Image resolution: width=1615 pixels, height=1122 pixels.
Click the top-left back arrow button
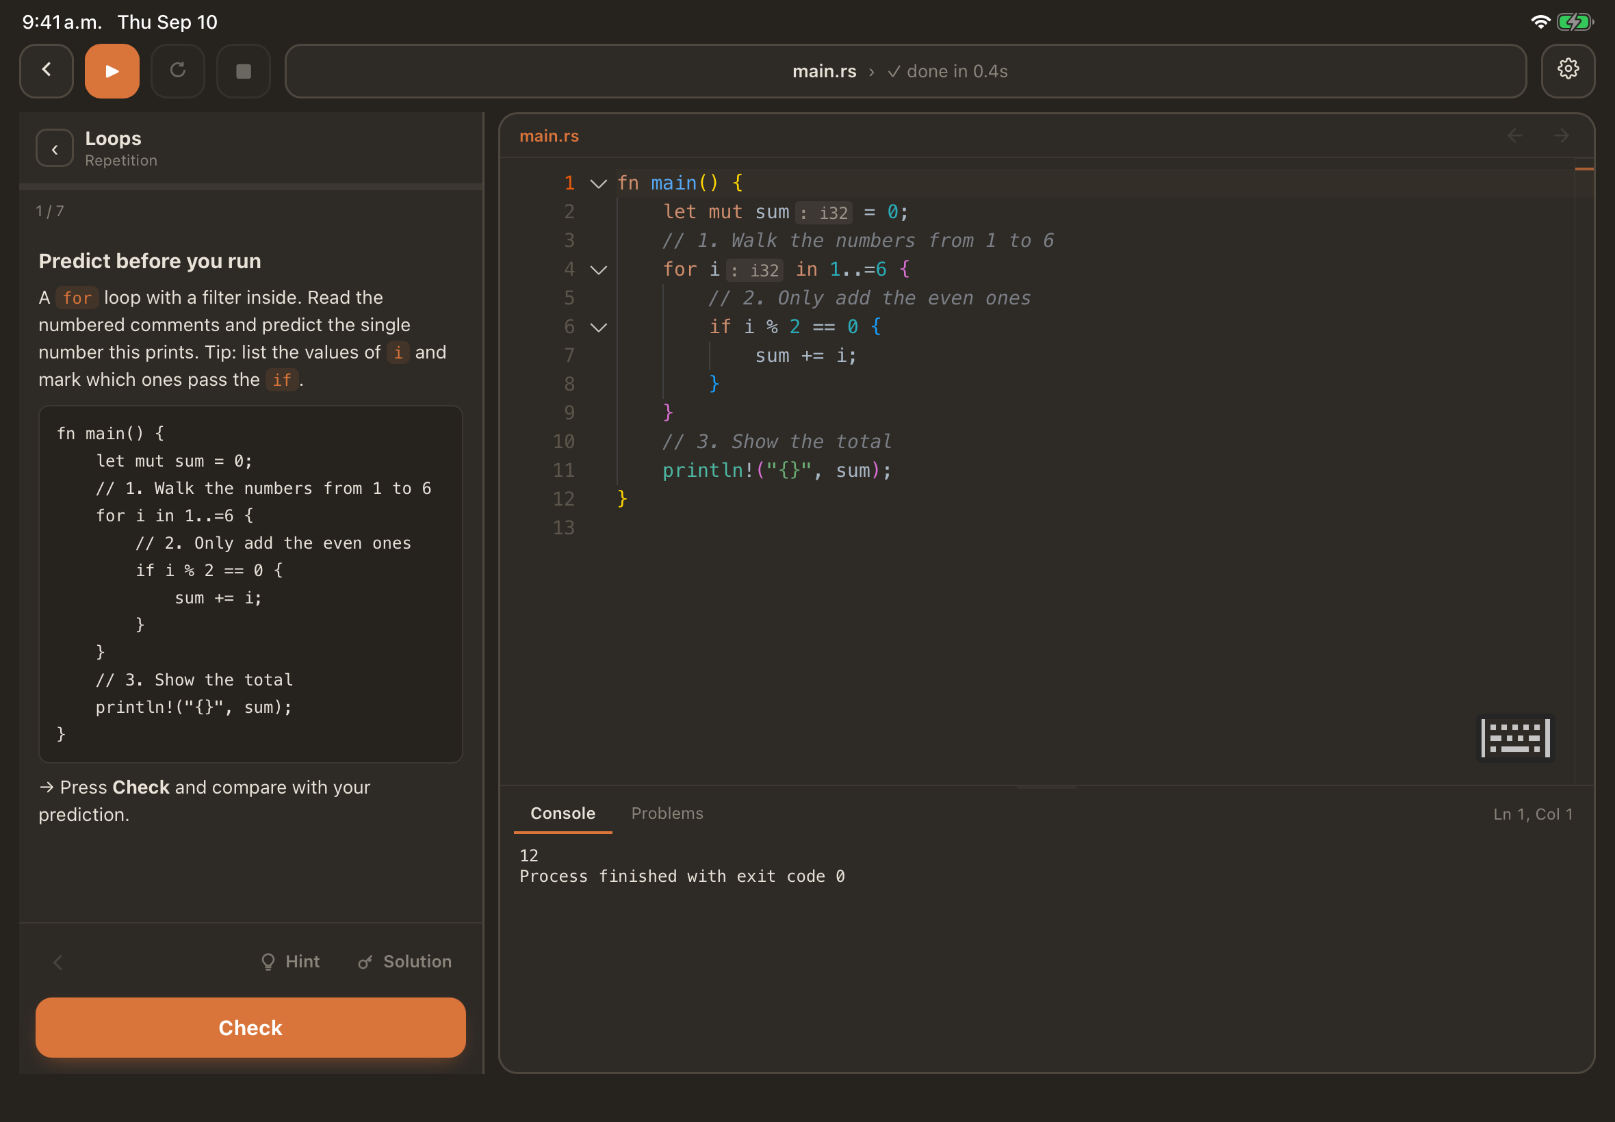47,71
